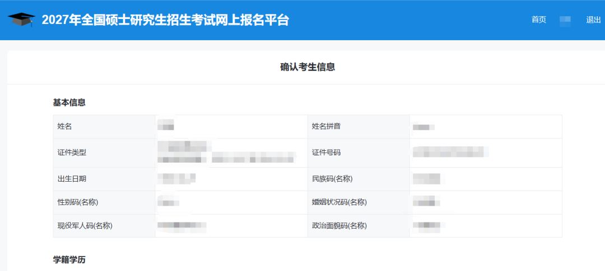This screenshot has height=271, width=605.
Task: Click the 基本信息 section heading
Action: coord(69,103)
